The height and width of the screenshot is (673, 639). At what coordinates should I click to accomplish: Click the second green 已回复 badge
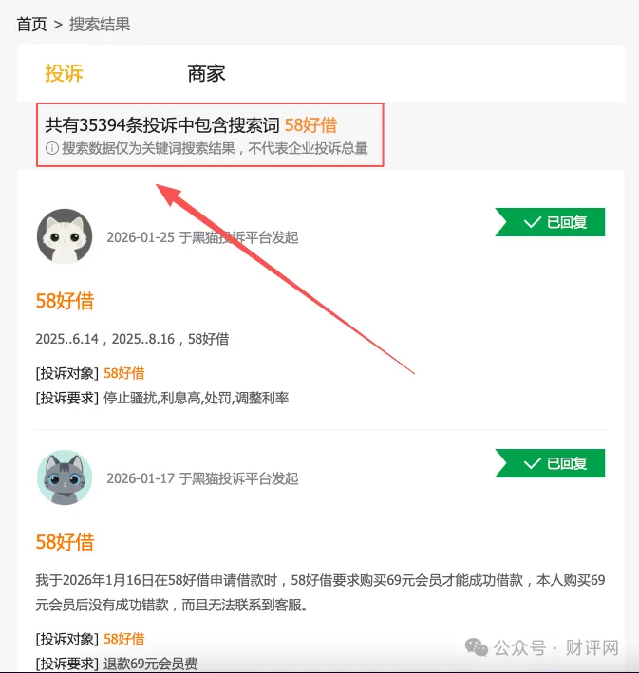[x=550, y=463]
